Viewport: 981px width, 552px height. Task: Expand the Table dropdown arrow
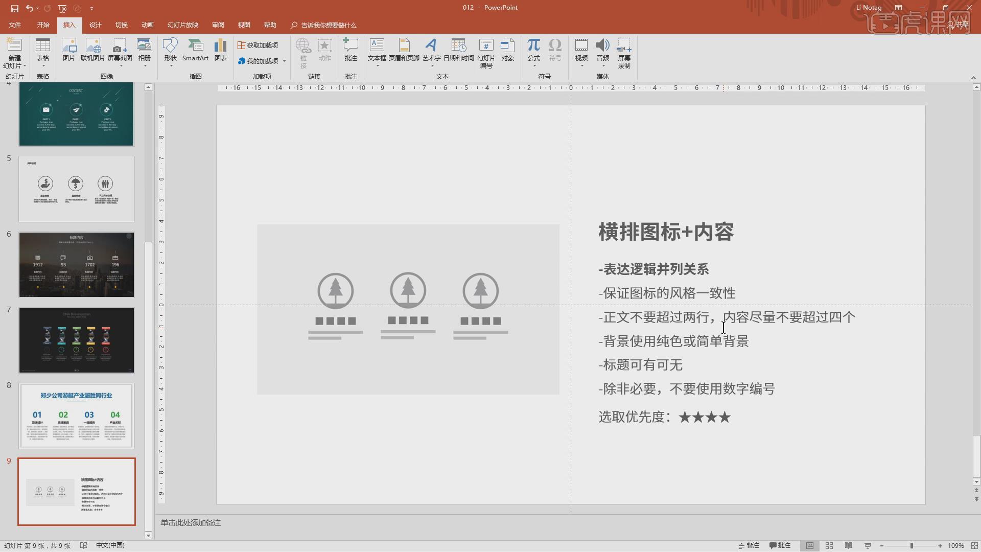pyautogui.click(x=43, y=65)
